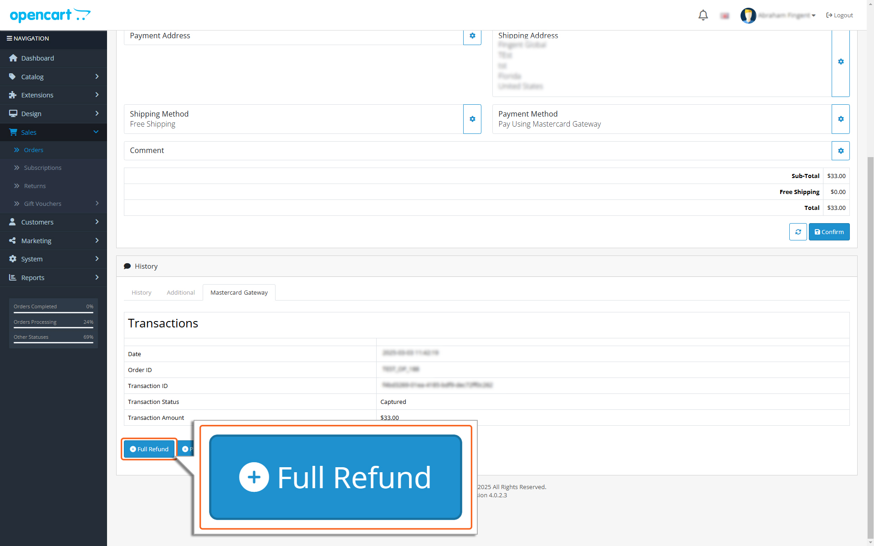Expand the Design menu chevron
The width and height of the screenshot is (874, 546).
pyautogui.click(x=97, y=113)
